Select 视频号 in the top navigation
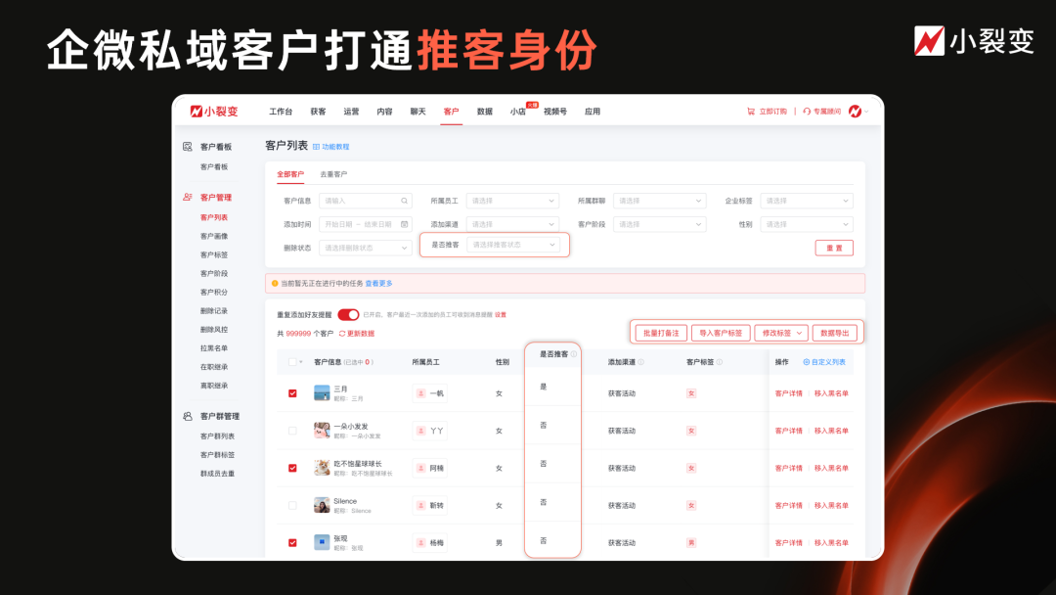Viewport: 1056px width, 595px height. (x=555, y=112)
